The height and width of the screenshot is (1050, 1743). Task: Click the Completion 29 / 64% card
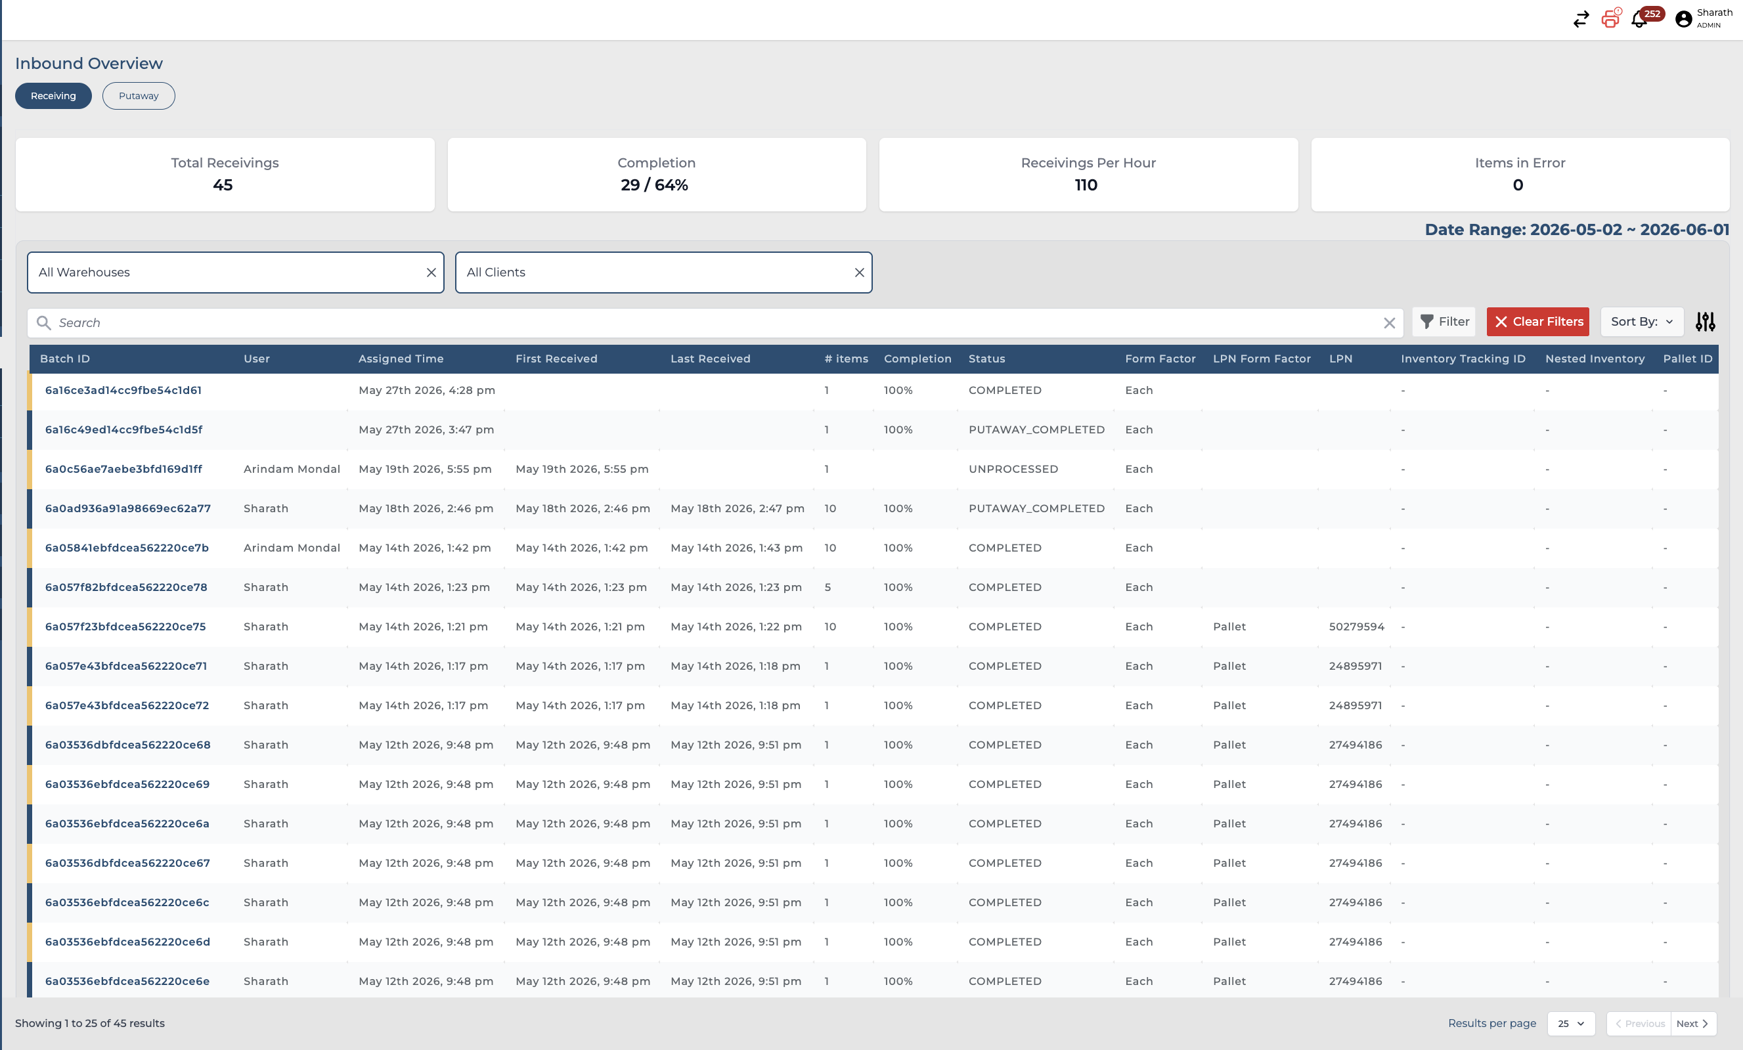(x=657, y=174)
